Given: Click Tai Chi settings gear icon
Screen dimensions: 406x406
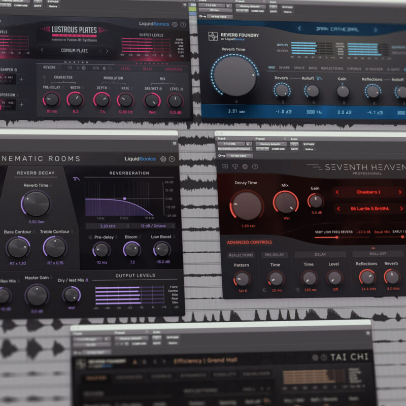Looking at the screenshot, I should pos(315,358).
